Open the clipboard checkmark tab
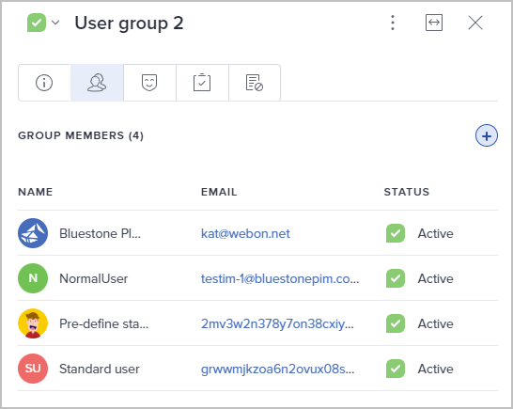 coord(202,83)
